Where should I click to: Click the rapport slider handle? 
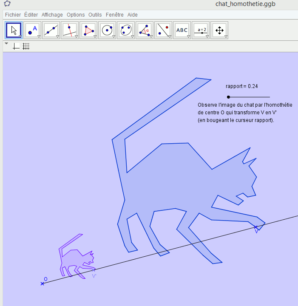(229, 97)
